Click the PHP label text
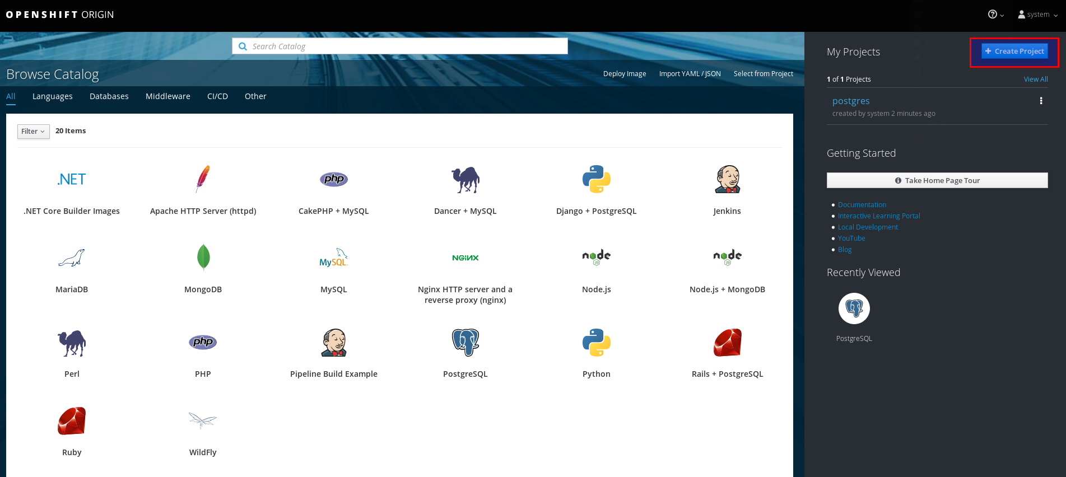1066x477 pixels. coord(203,374)
